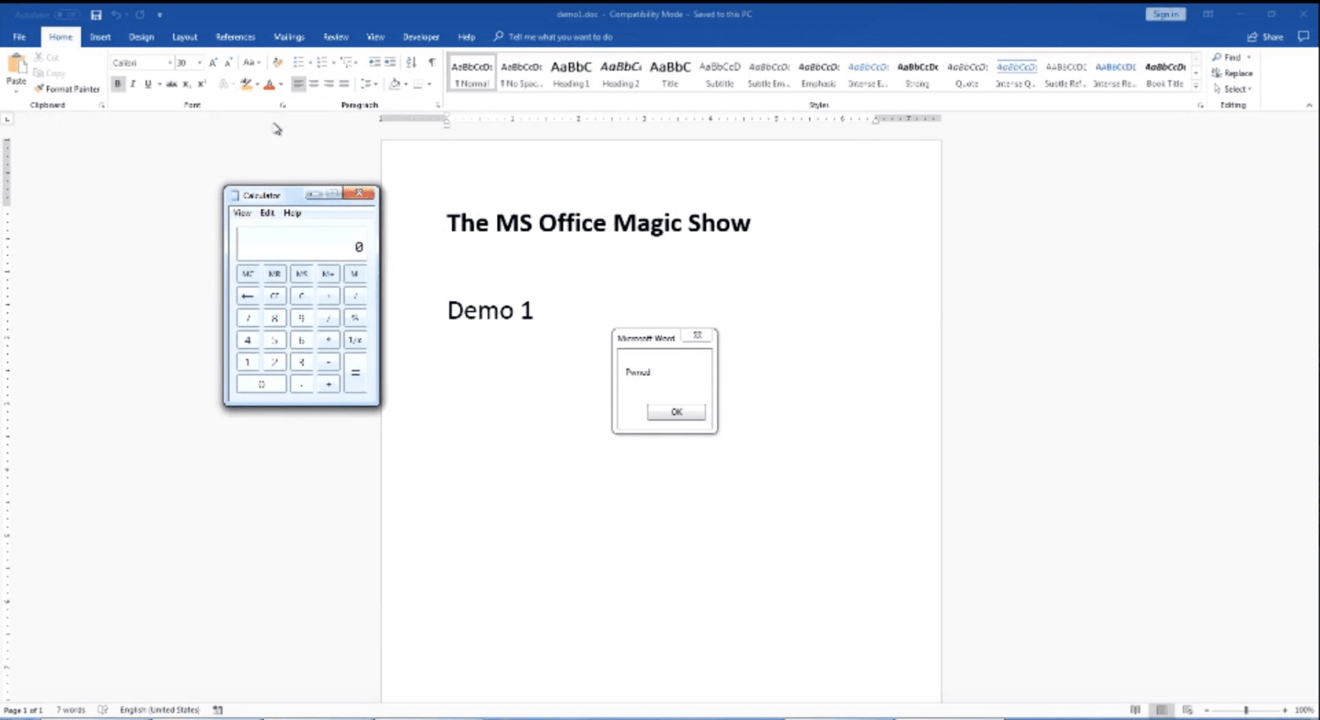Click the zoom slider handle in status bar

tap(1246, 710)
